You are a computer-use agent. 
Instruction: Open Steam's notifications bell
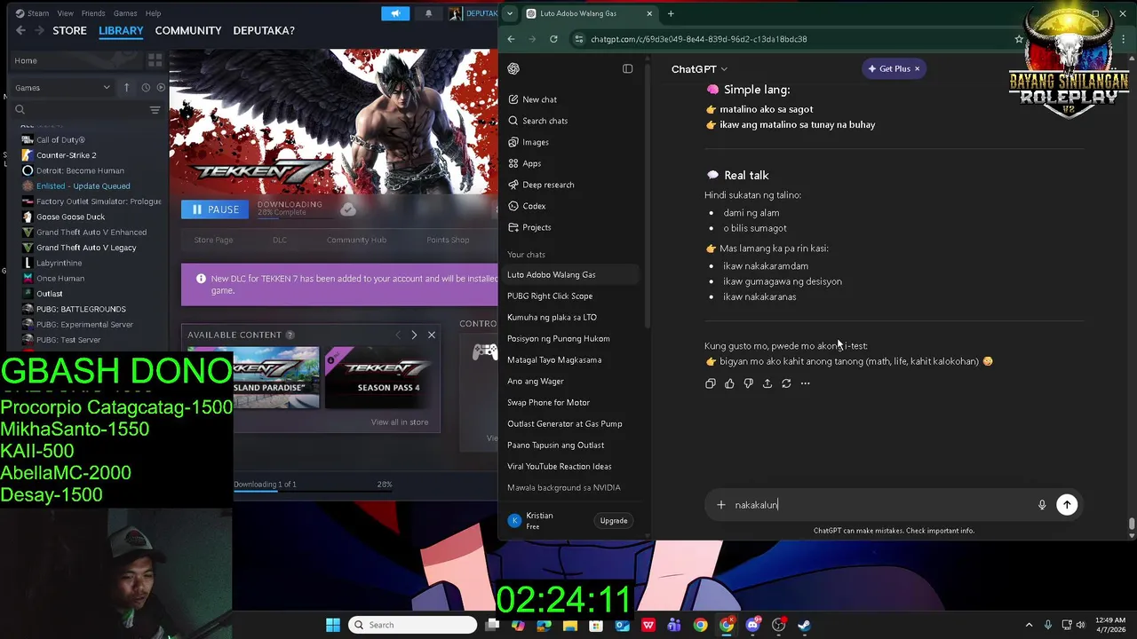click(428, 13)
